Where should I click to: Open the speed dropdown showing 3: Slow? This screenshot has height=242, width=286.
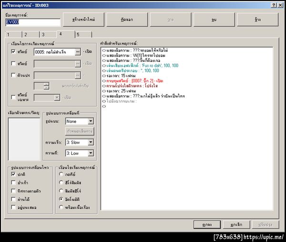80,142
